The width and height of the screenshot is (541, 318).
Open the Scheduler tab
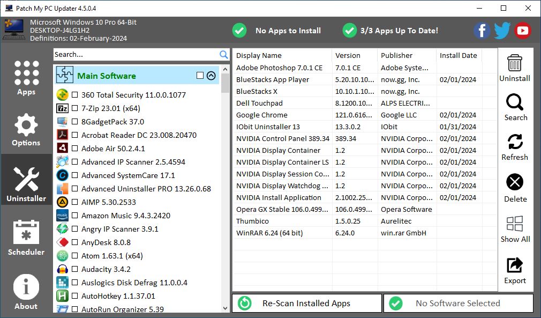pyautogui.click(x=26, y=238)
